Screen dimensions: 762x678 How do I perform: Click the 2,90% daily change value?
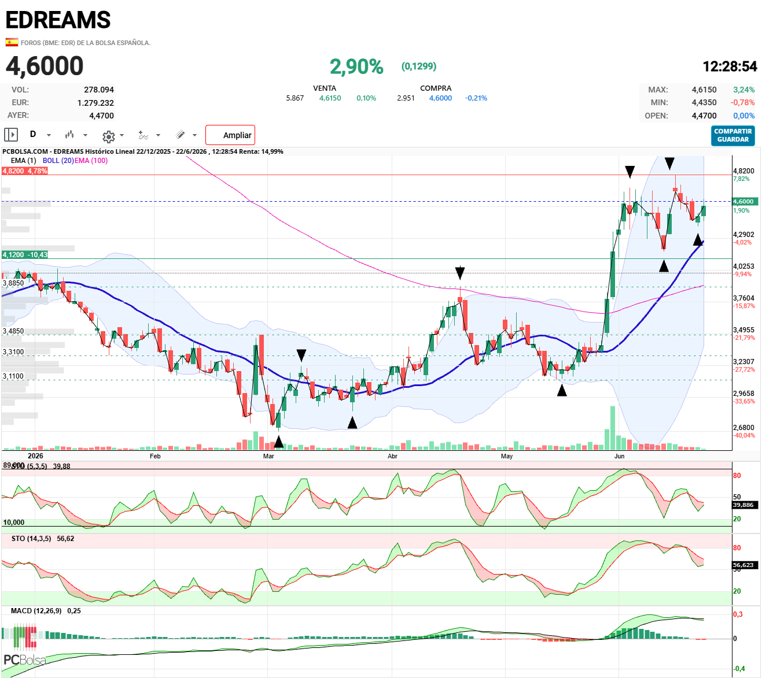(356, 66)
